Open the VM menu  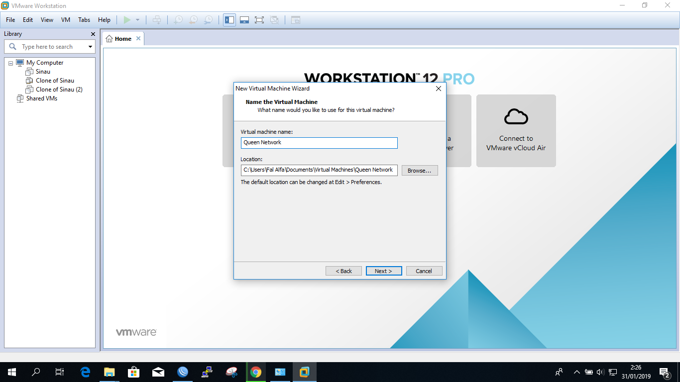coord(66,20)
